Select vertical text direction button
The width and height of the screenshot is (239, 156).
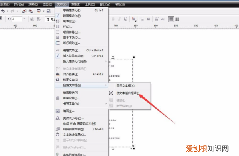click(x=177, y=19)
